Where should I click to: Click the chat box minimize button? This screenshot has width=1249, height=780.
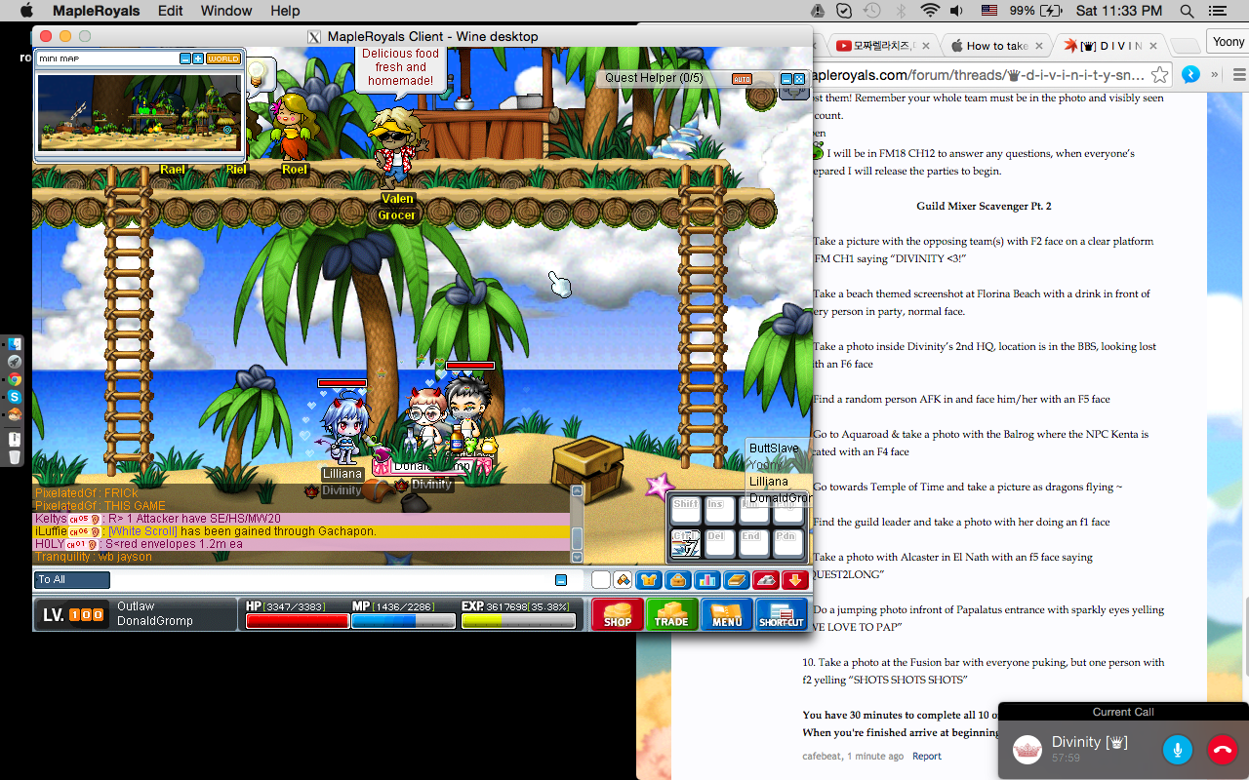coord(561,580)
